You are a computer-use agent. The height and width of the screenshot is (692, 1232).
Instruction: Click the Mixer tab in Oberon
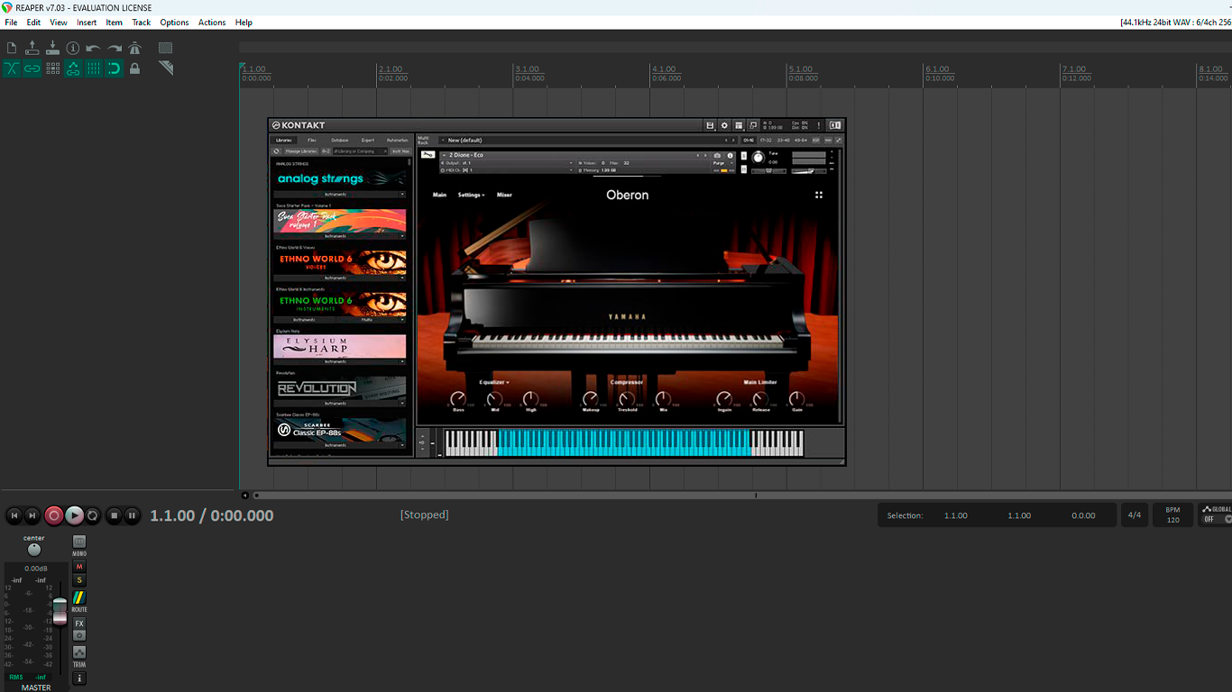504,195
